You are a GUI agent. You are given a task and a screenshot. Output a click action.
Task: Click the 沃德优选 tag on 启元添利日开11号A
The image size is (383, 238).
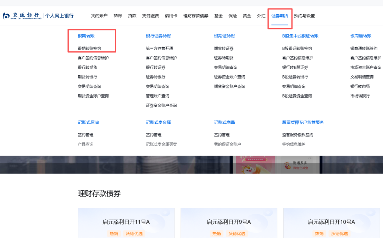134,233
